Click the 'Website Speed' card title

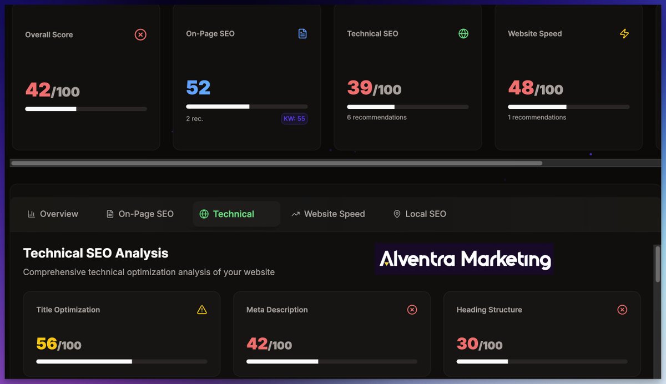tap(535, 34)
